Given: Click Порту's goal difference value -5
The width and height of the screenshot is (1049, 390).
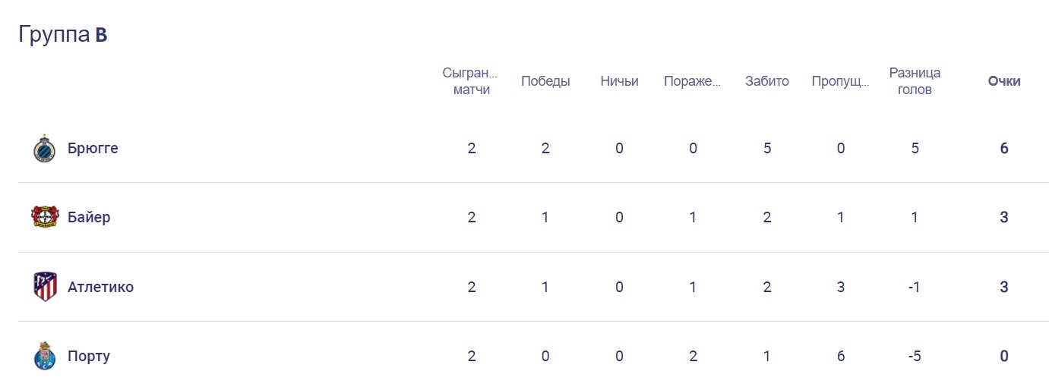Looking at the screenshot, I should pos(915,356).
